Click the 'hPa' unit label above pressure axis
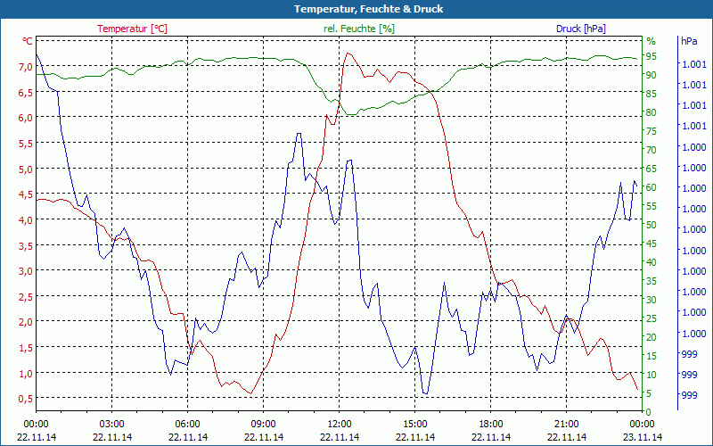The height and width of the screenshot is (446, 713). 689,41
